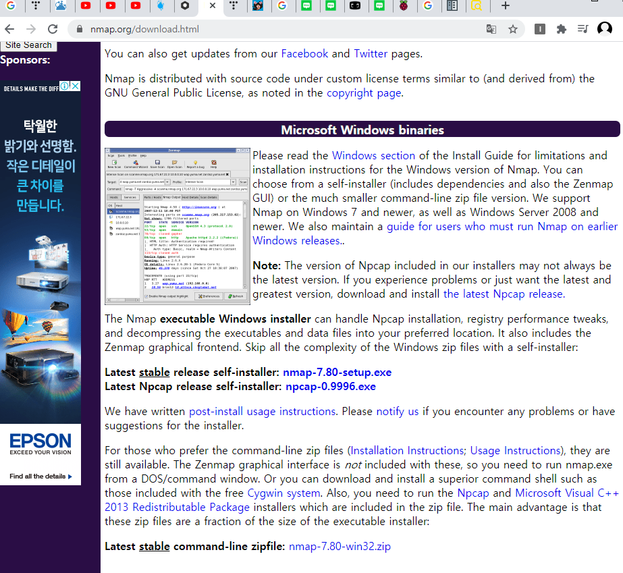Open post-install usage instructions link
The height and width of the screenshot is (573, 623).
[263, 411]
